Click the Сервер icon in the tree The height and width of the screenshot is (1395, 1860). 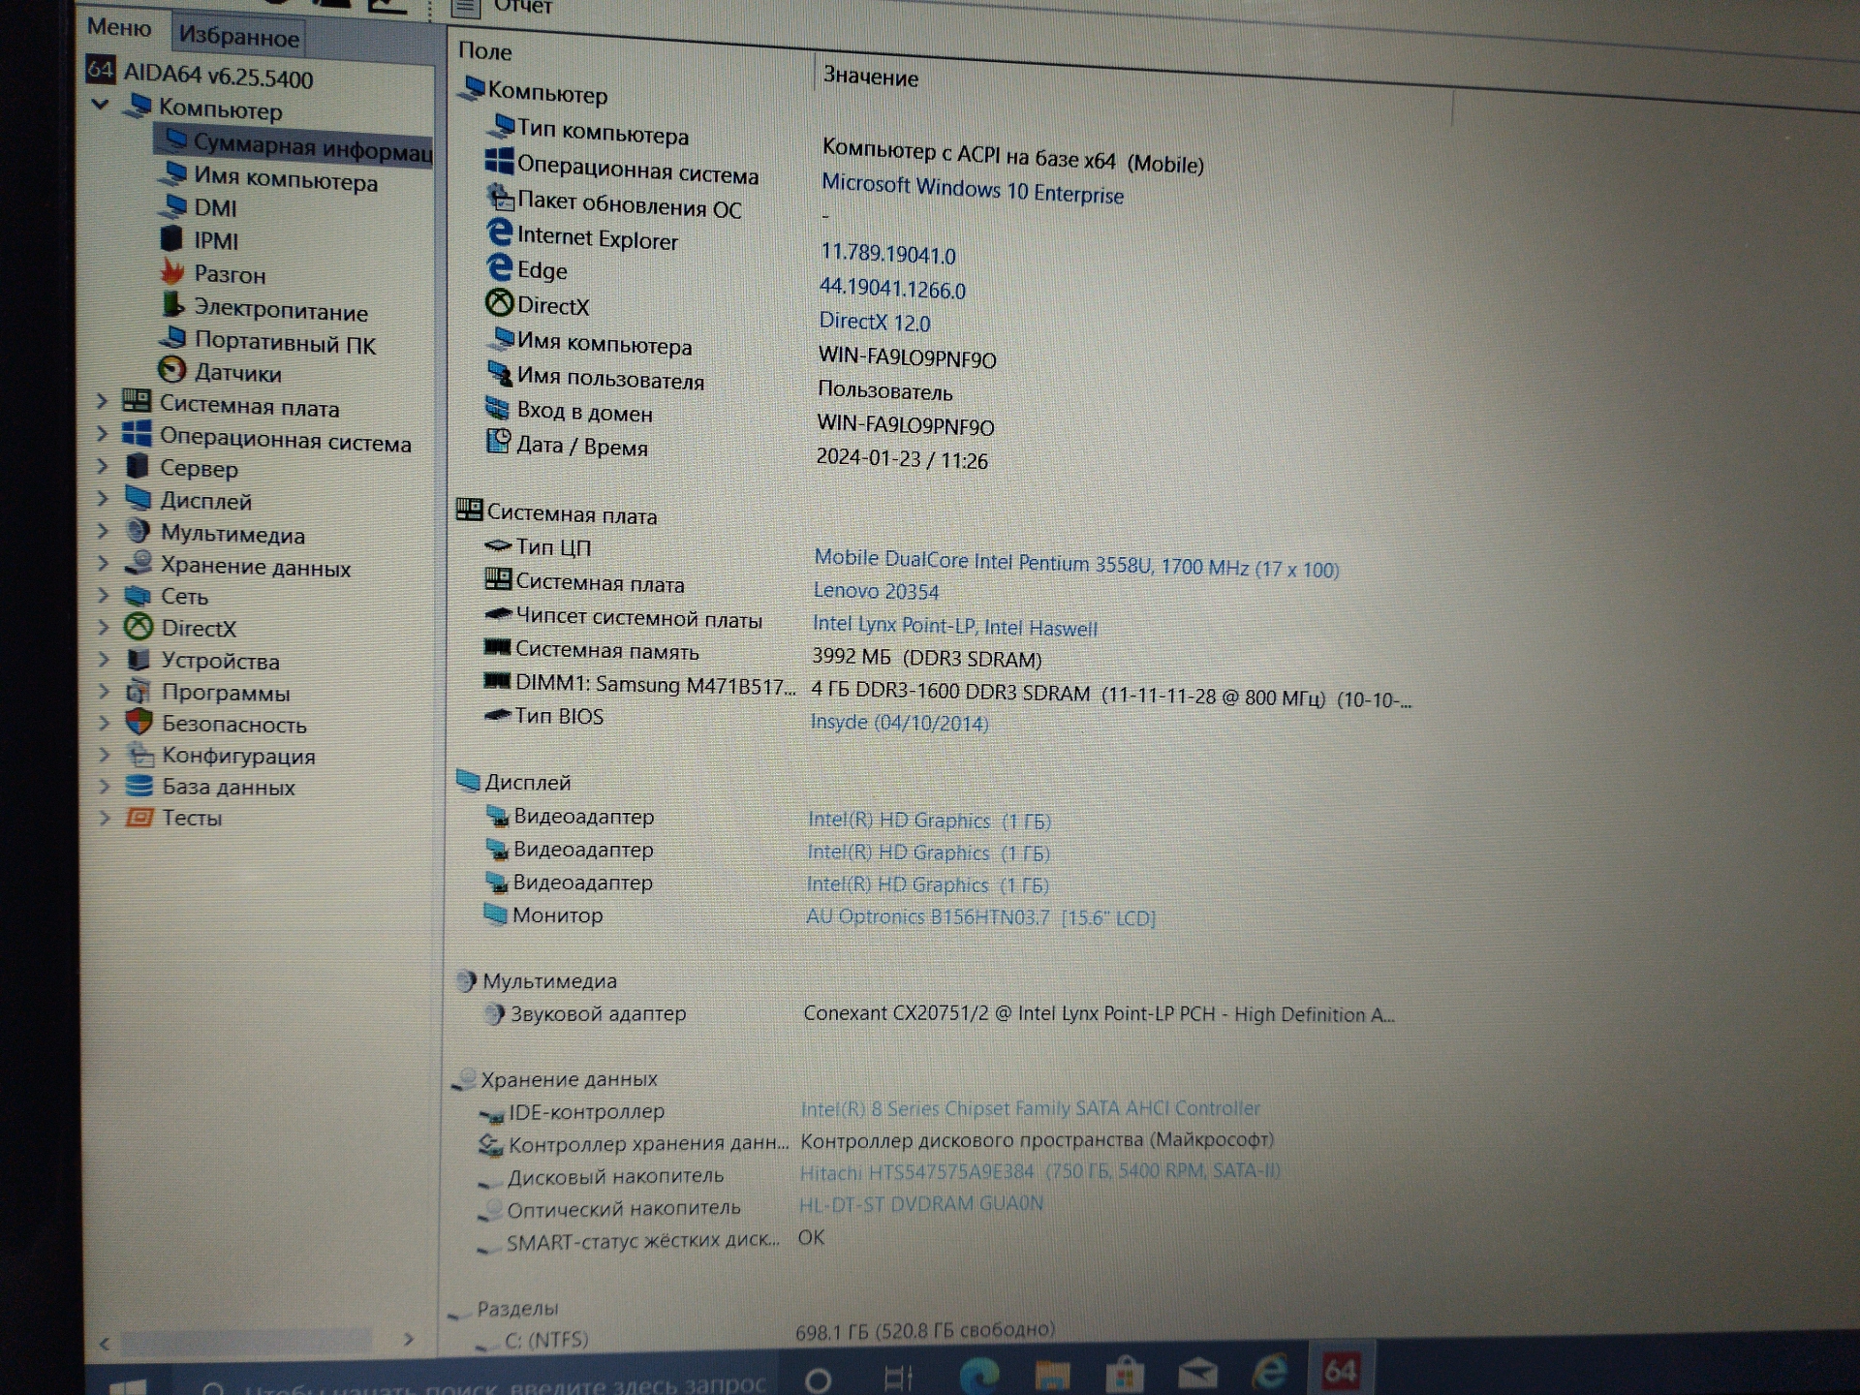[x=138, y=466]
